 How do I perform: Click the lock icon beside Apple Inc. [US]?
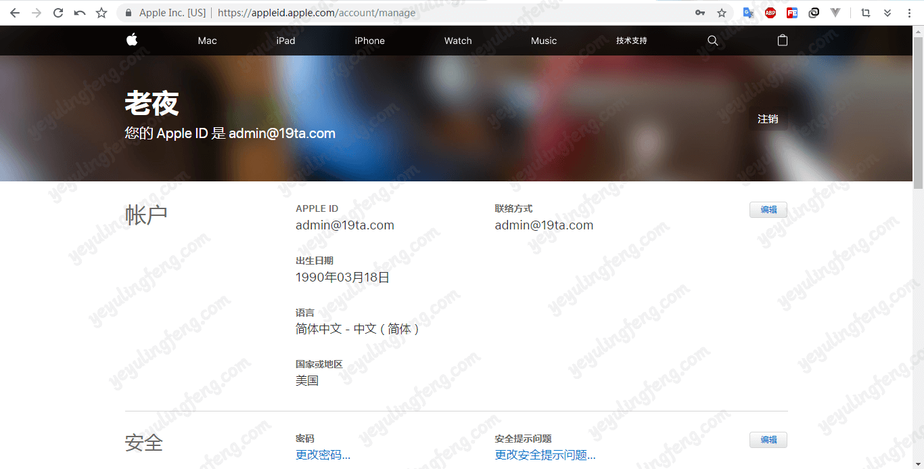tap(128, 13)
